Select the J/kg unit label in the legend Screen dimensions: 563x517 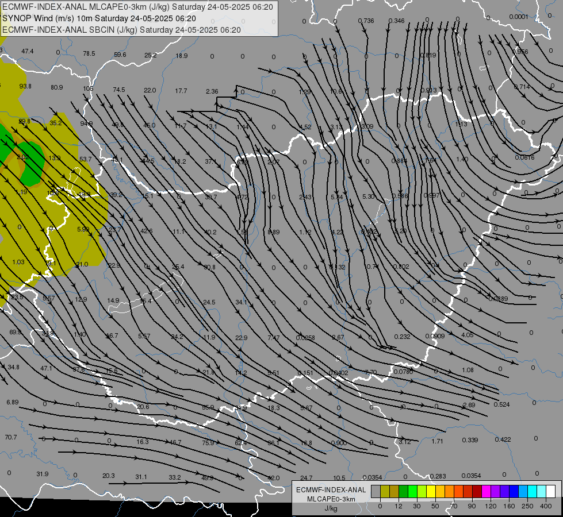pos(331,508)
